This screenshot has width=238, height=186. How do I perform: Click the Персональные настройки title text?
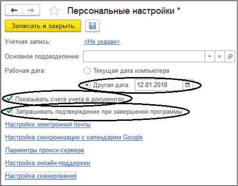(x=121, y=11)
